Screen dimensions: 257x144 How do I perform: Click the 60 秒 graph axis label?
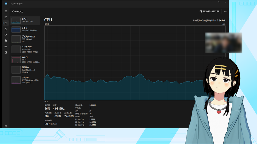pos(46,101)
